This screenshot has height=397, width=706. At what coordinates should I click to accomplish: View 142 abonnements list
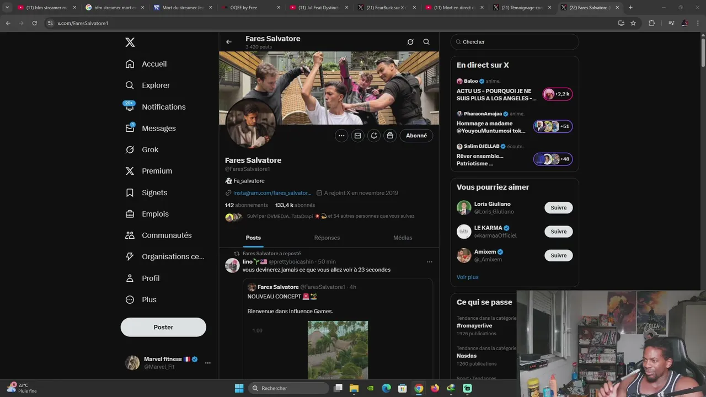247,205
